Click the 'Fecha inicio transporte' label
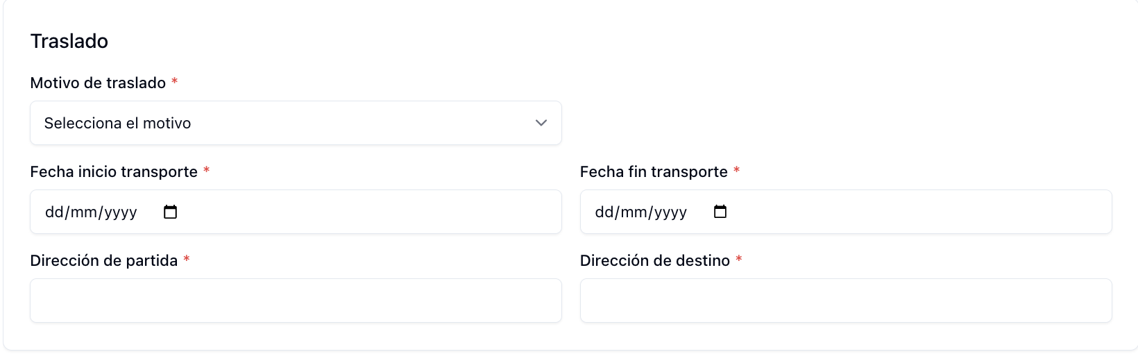Screen dimensions: 1138x354 (x=114, y=171)
